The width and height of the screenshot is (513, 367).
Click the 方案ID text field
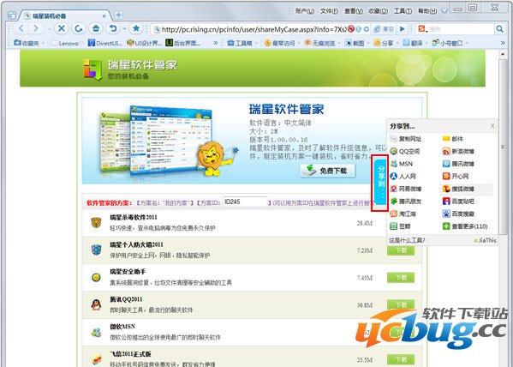(246, 202)
